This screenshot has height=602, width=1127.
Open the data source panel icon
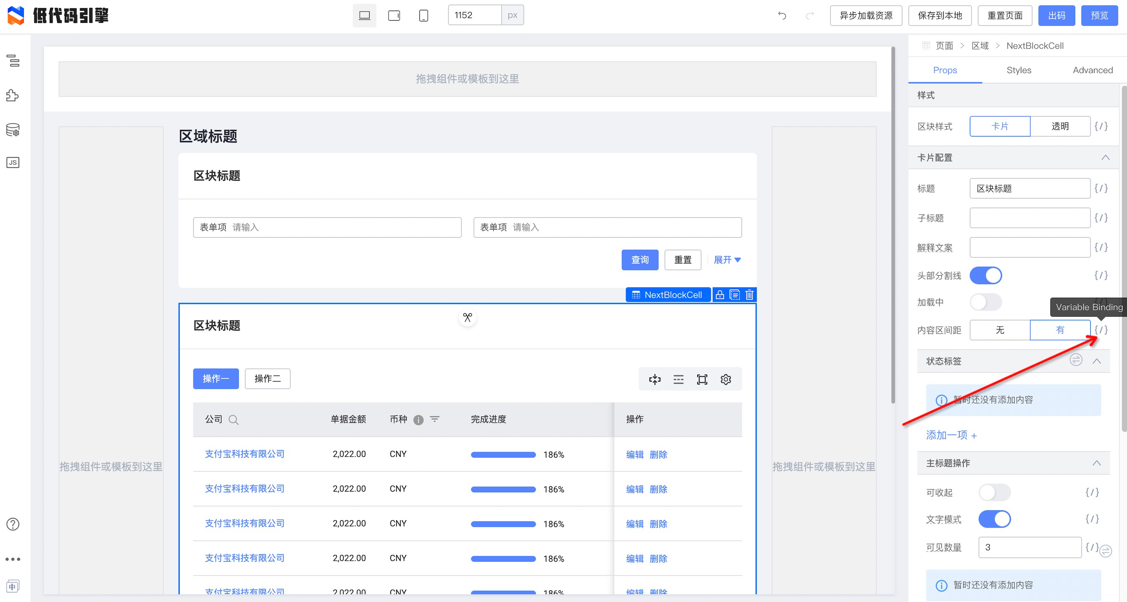(x=13, y=130)
